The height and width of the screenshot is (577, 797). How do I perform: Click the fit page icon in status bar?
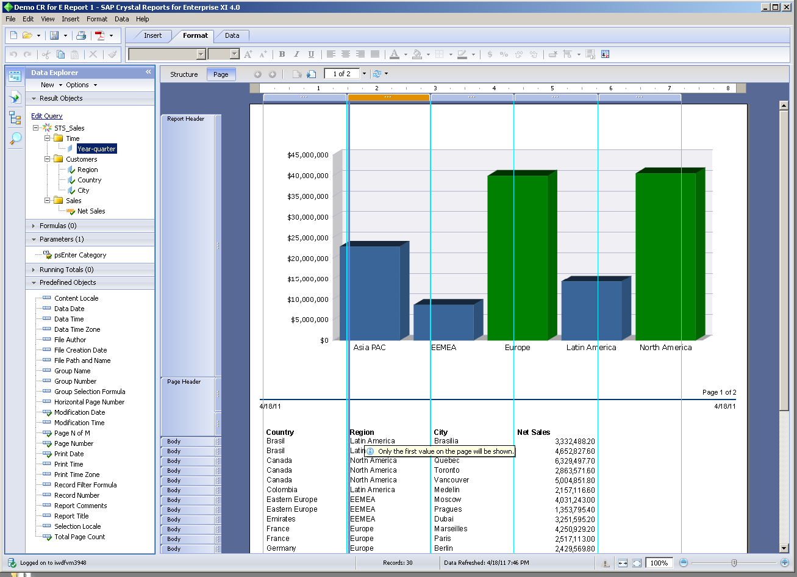pos(637,563)
